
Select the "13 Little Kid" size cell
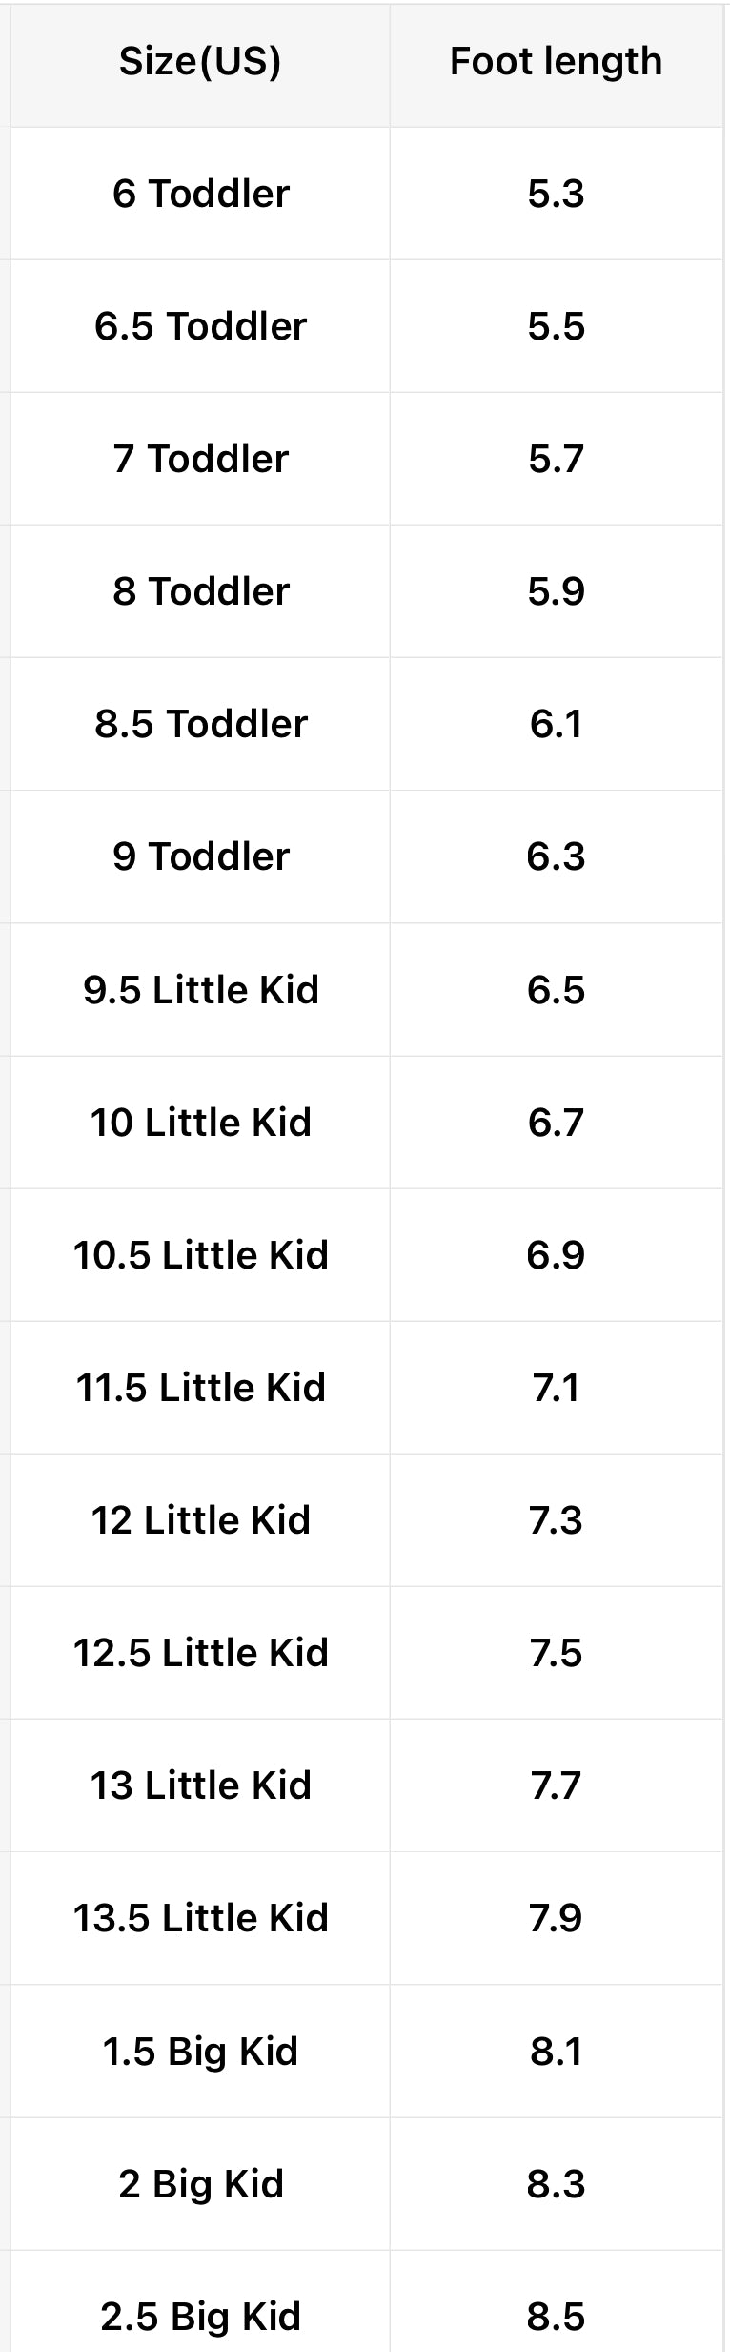point(200,1785)
